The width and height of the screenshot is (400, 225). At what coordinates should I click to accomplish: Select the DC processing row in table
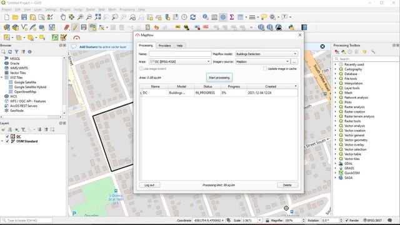click(218, 93)
